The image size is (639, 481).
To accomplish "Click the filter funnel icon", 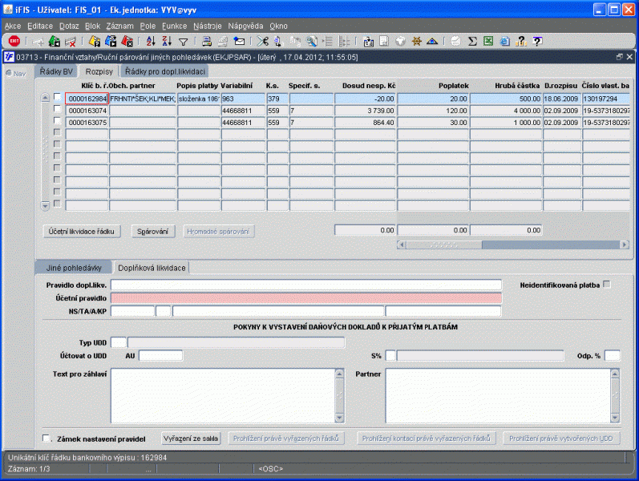I will click(184, 42).
